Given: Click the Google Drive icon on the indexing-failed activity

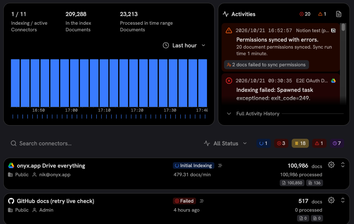Looking at the screenshot, I should click(333, 81).
